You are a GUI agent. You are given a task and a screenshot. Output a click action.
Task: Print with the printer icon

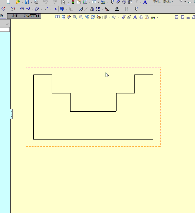36,2
